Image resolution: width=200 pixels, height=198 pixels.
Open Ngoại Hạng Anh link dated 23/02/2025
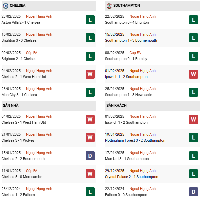(39, 16)
